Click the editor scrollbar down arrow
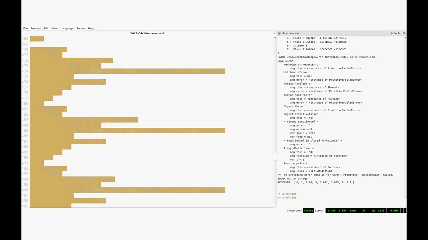 [x=275, y=206]
